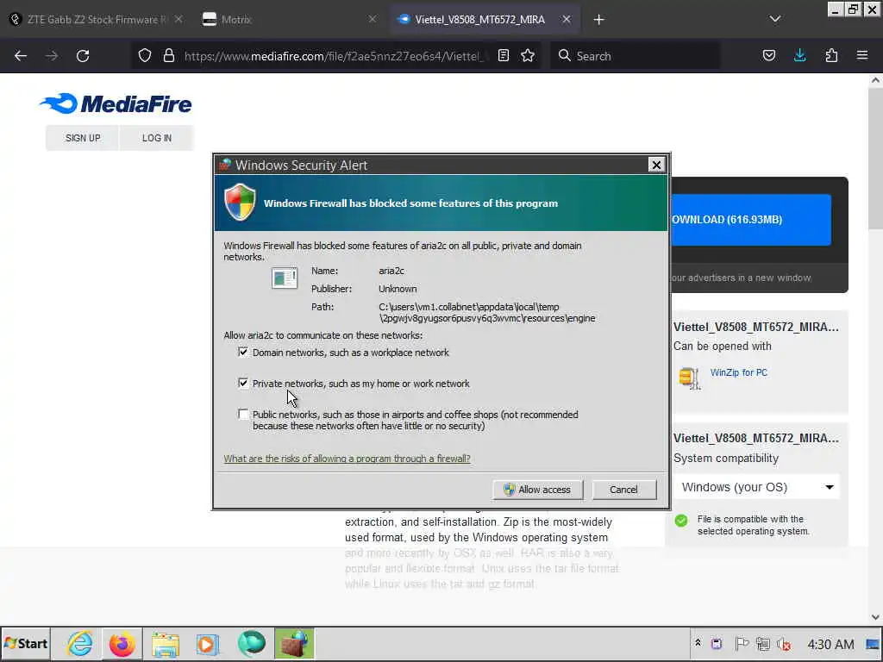Image resolution: width=883 pixels, height=662 pixels.
Task: Click Allow access button
Action: 538,490
